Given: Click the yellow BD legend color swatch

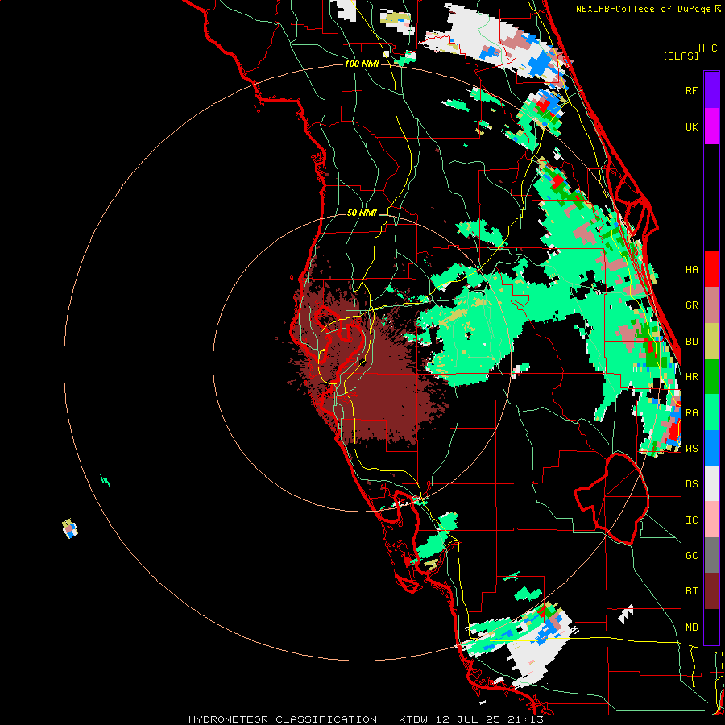Looking at the screenshot, I should pos(711,341).
